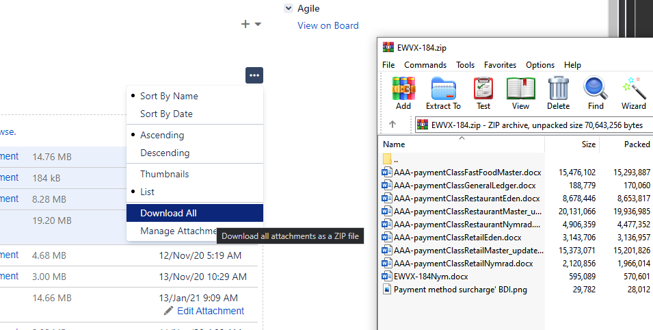Click the 184 kB attachment size
This screenshot has height=330, width=653.
tap(46, 178)
